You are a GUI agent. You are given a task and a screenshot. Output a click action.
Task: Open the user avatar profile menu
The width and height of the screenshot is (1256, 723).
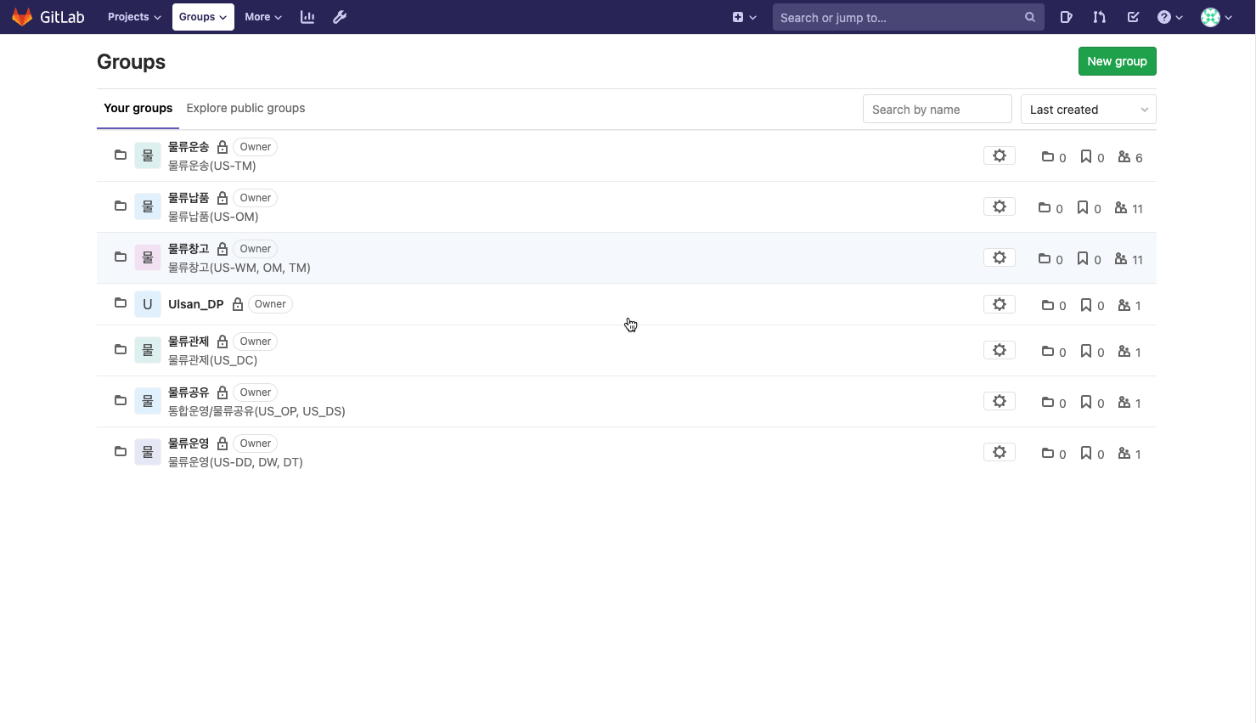pyautogui.click(x=1216, y=17)
